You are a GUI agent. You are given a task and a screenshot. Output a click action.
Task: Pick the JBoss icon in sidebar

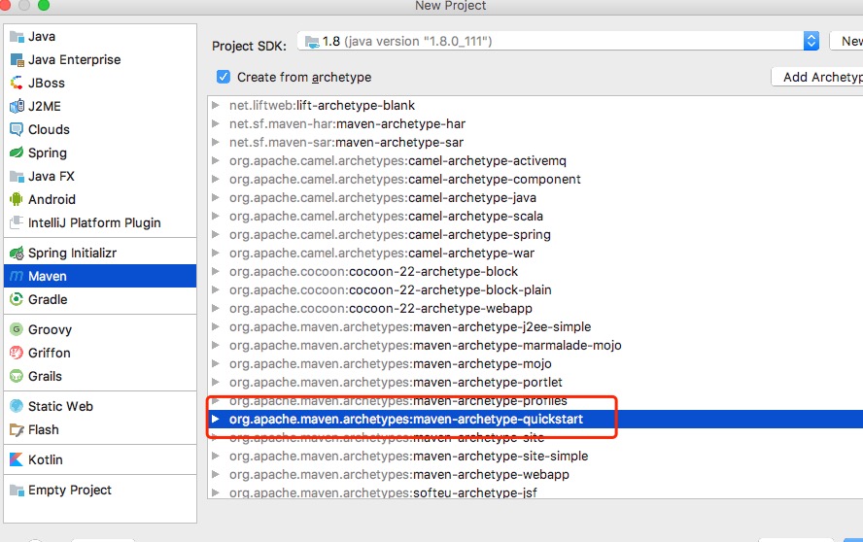[x=17, y=84]
